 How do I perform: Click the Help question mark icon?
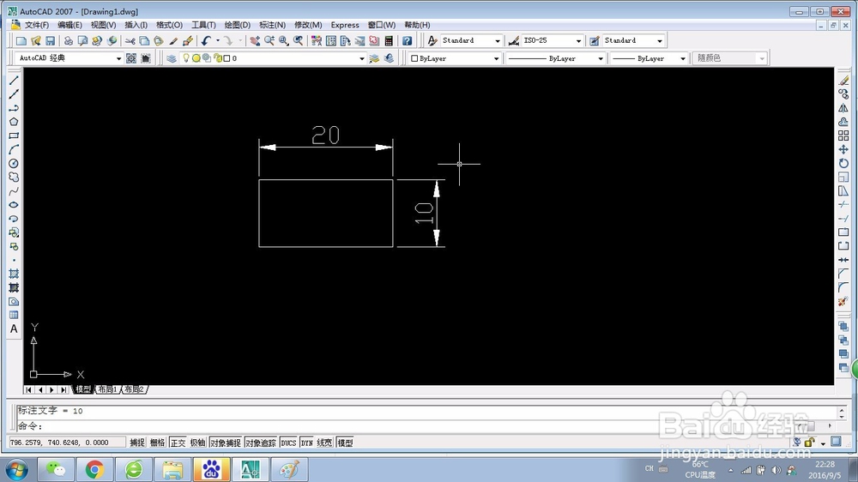[x=407, y=40]
